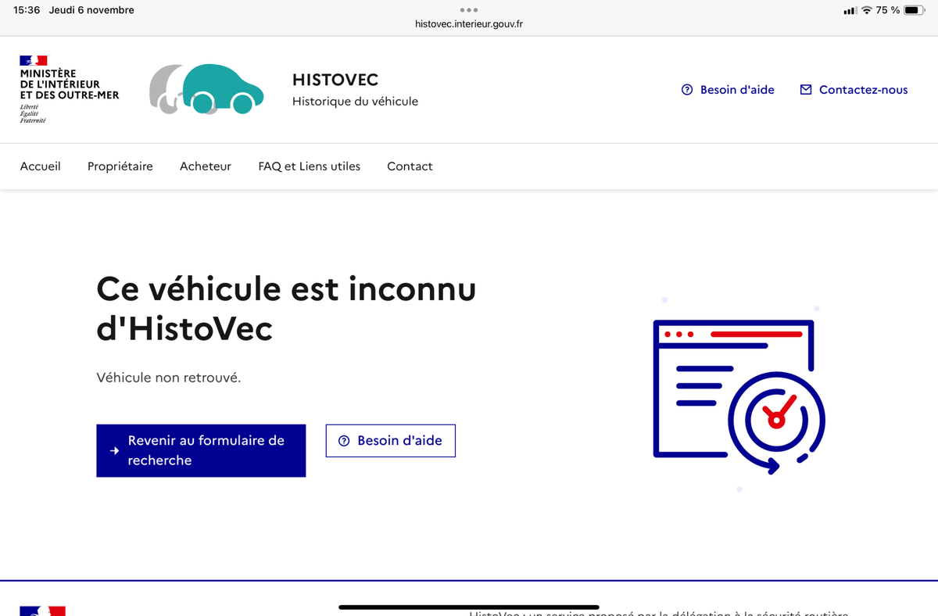Select Acheteur in the navigation bar

pos(206,166)
